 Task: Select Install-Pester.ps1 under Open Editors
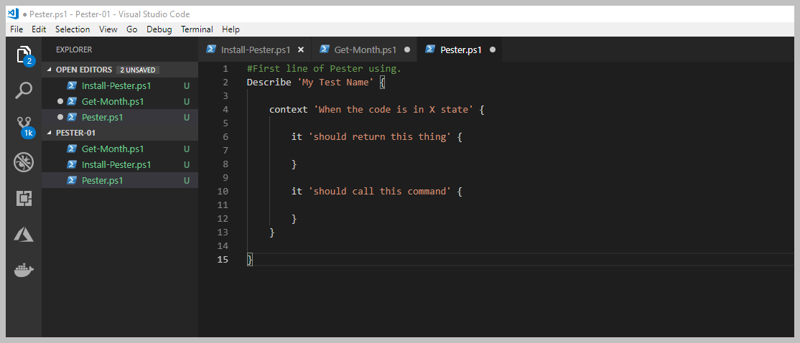120,85
